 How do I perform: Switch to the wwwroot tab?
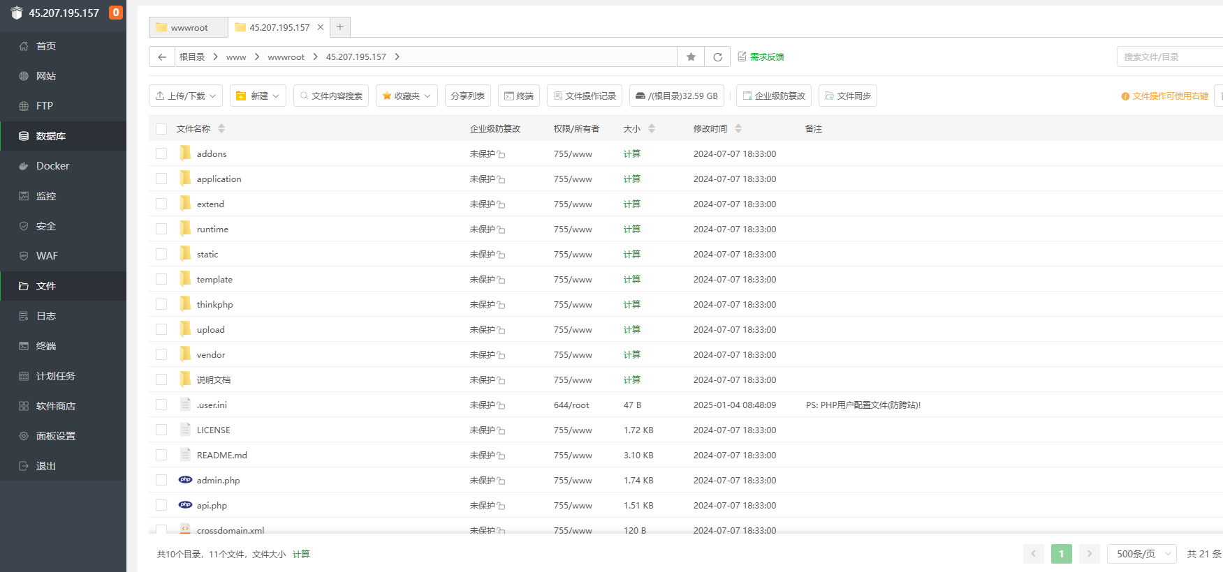click(x=189, y=28)
